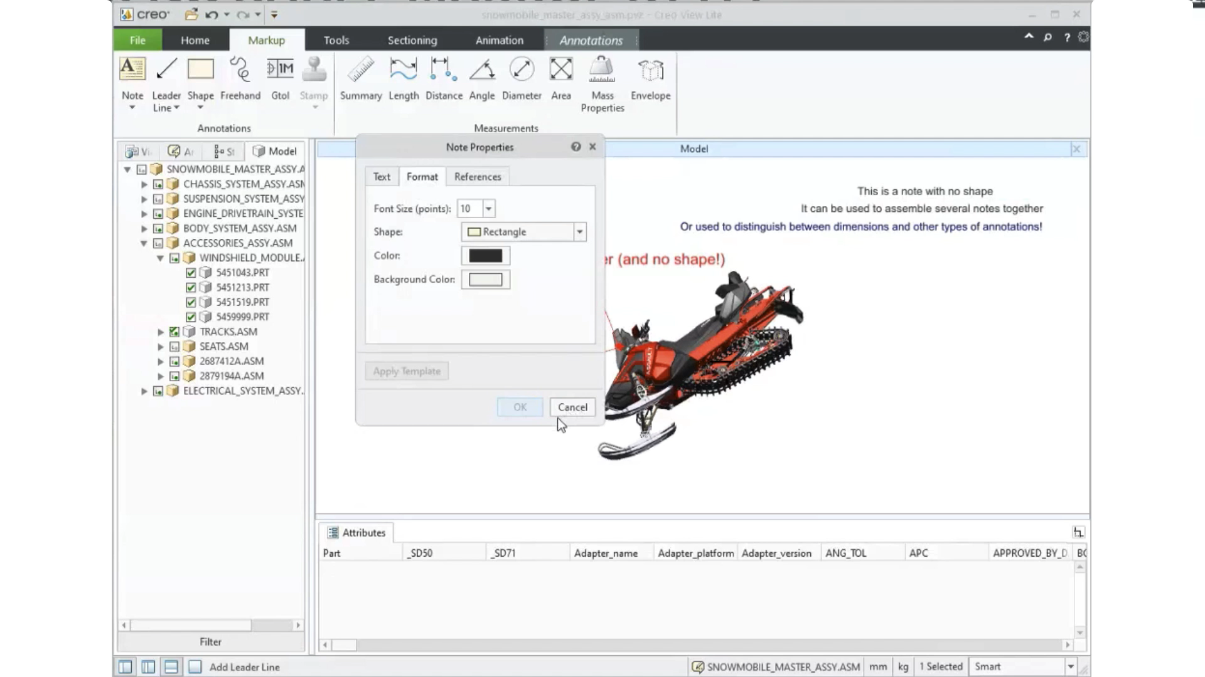Switch to horizontal split layout in status bar
Screen dimensions: 1205x677
pos(171,667)
